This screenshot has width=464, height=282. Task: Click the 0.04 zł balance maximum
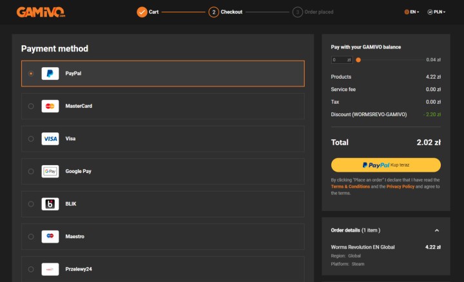click(433, 60)
